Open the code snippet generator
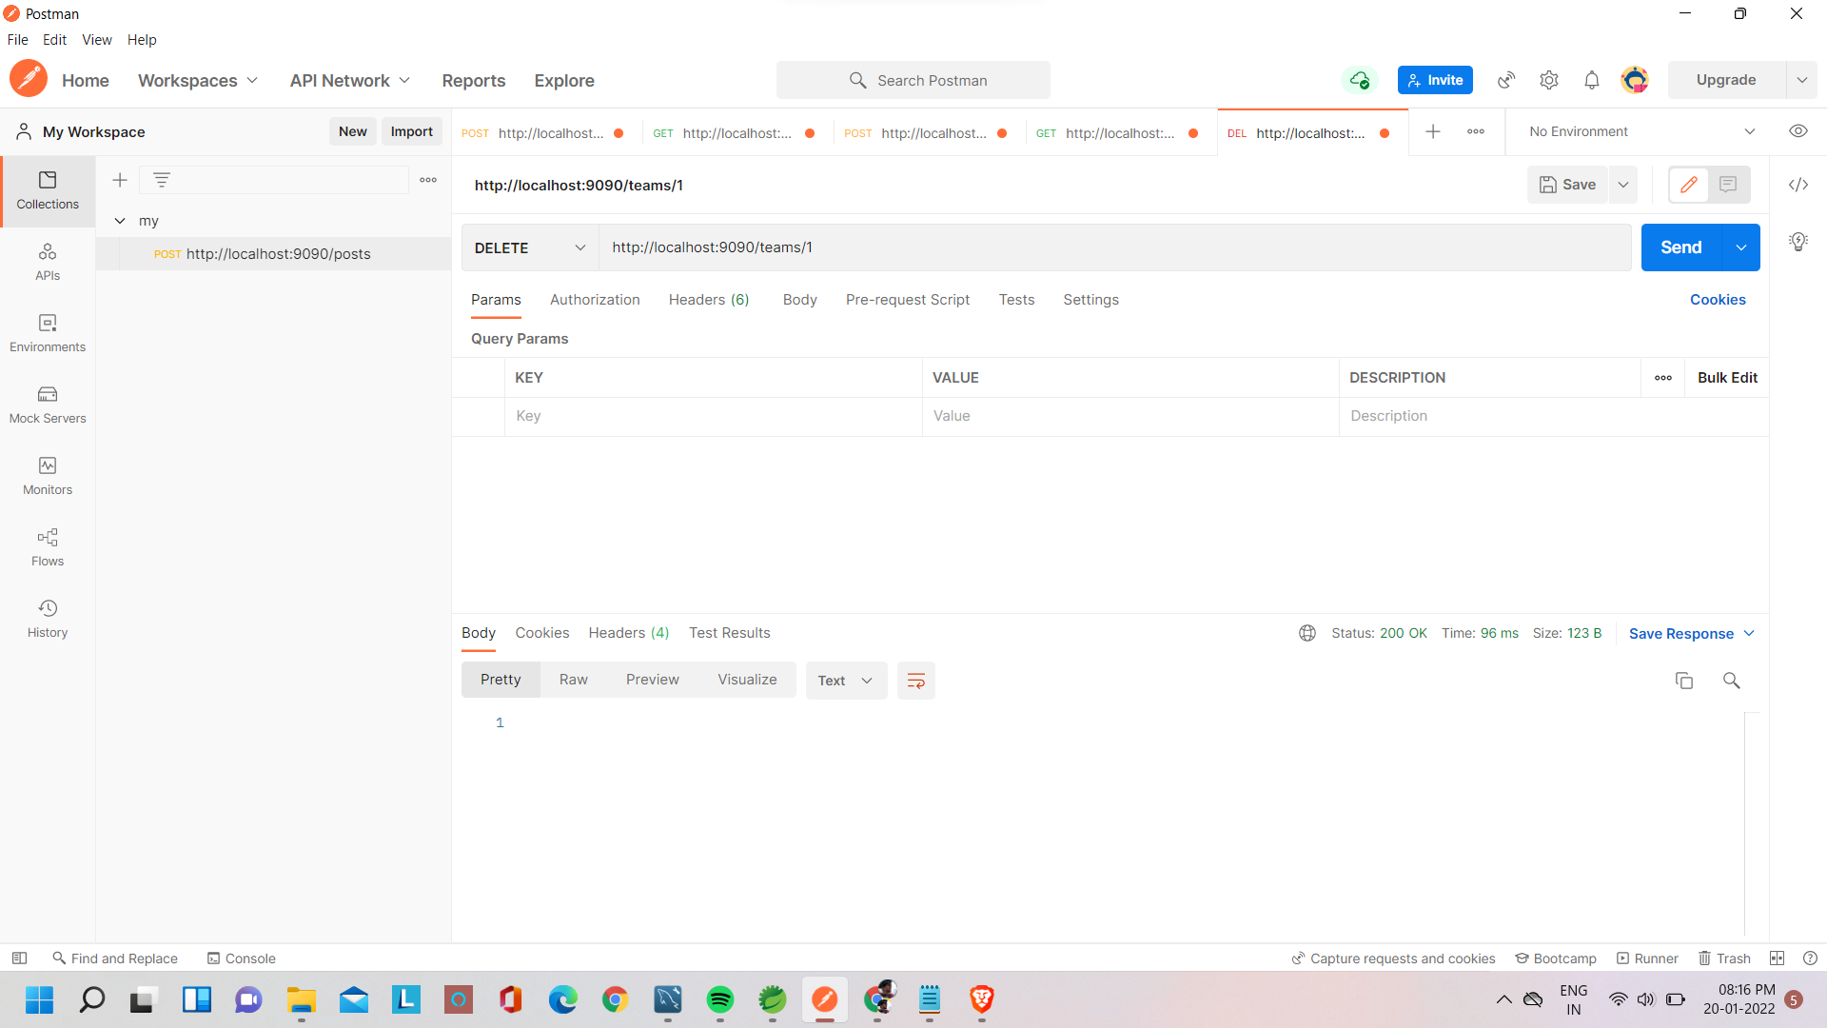The height and width of the screenshot is (1028, 1827). (1798, 184)
